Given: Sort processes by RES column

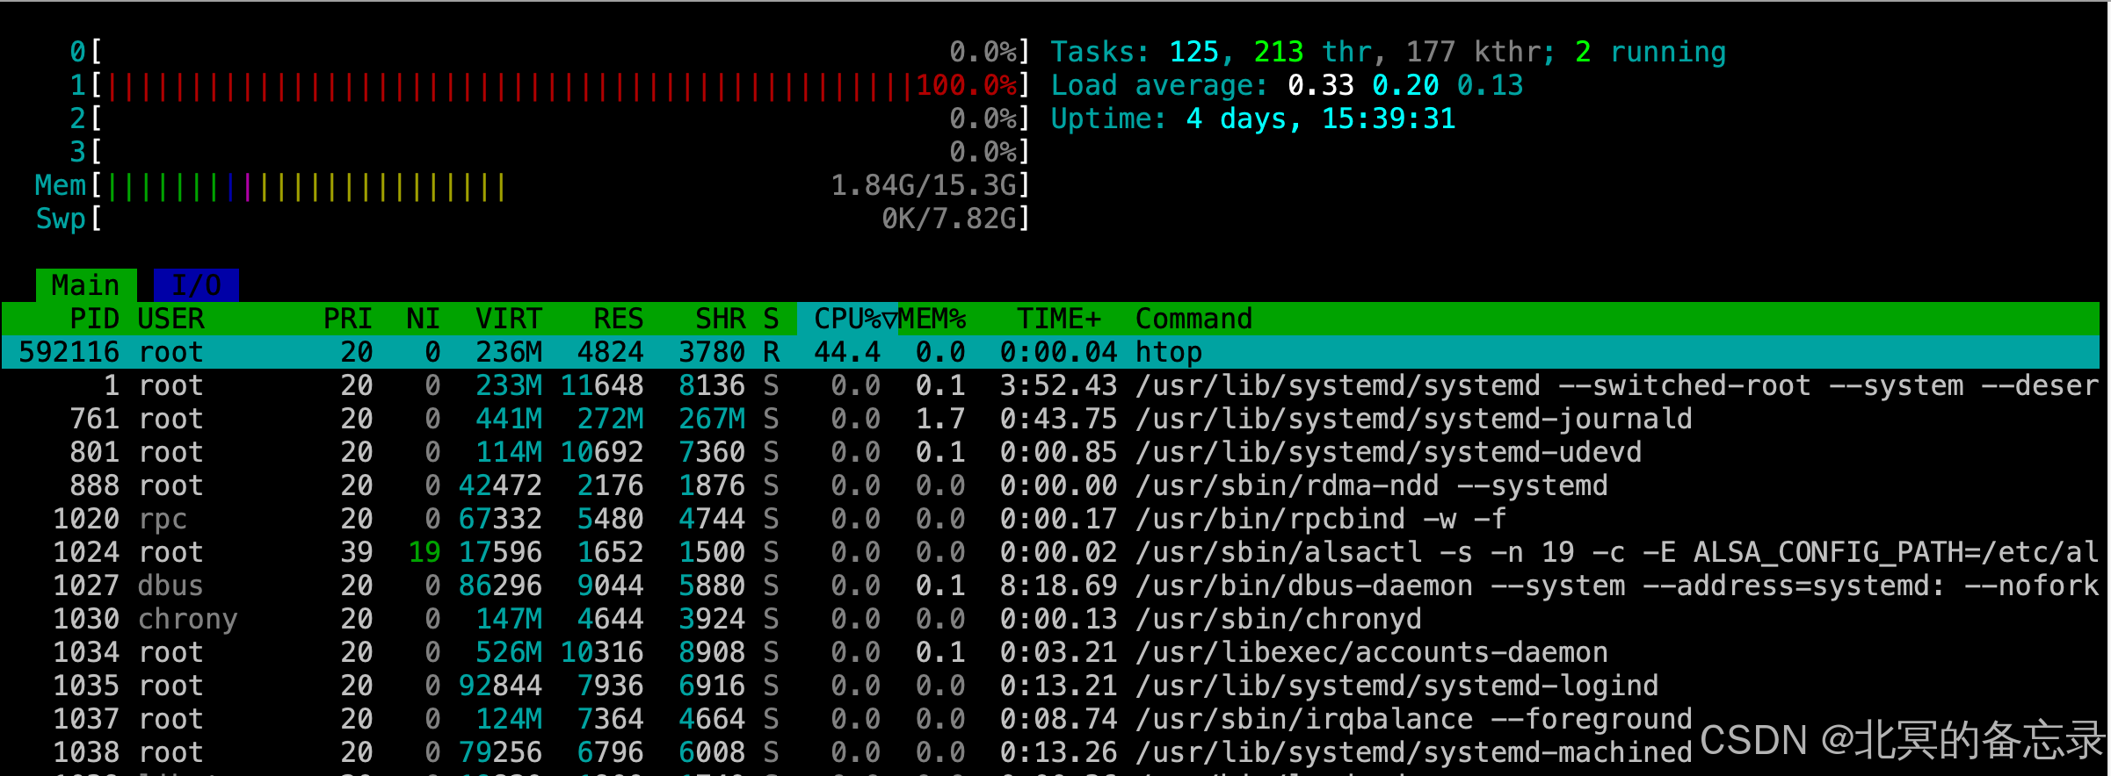Looking at the screenshot, I should (618, 319).
